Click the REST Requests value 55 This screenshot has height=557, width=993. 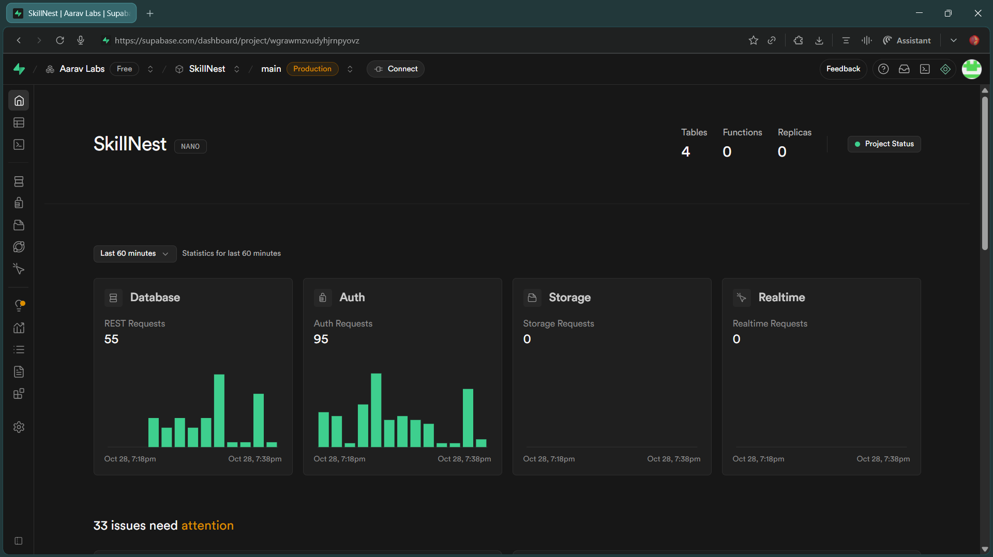111,339
